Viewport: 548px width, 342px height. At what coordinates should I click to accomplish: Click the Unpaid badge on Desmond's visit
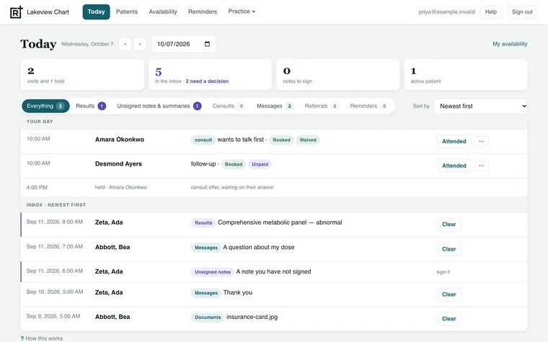260,164
